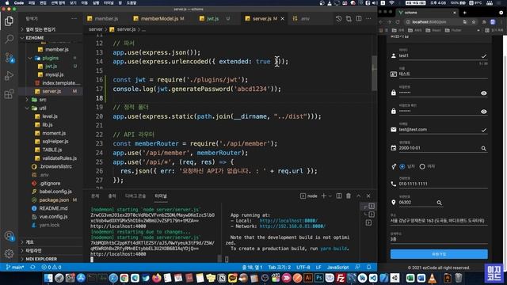Click the main branch in status bar
Screen dimensions: 507x285
click(15, 268)
